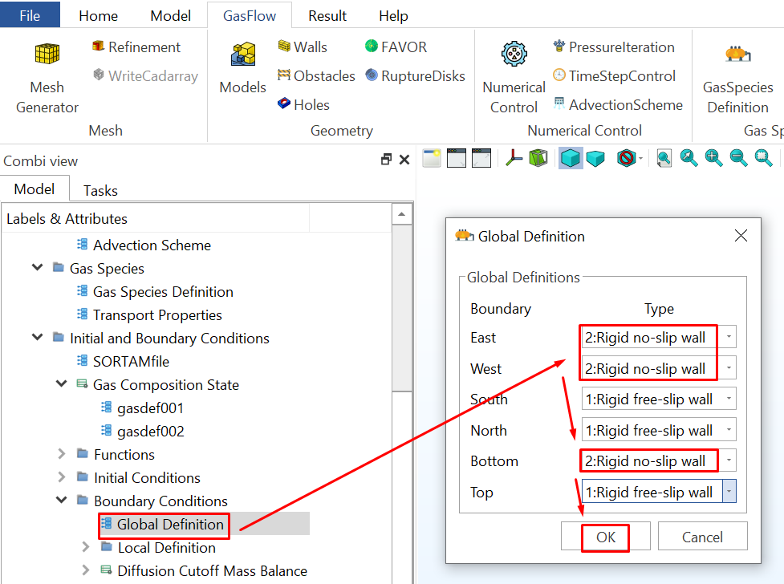Expand the Functions tree folder

click(x=62, y=455)
